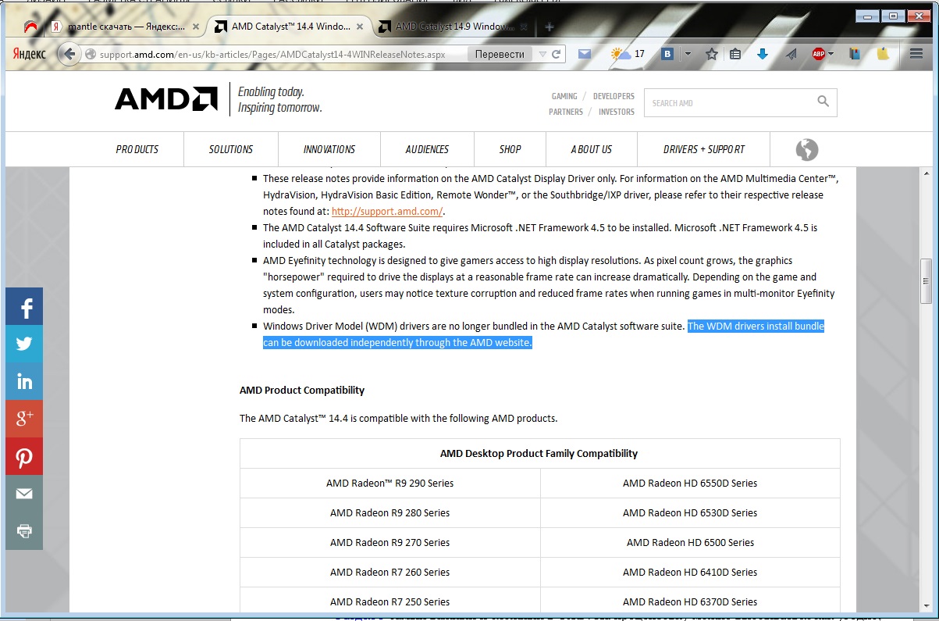Screen dimensions: 939x621
Task: Select the AMD Catalyst 14.4 tab
Action: (x=290, y=27)
